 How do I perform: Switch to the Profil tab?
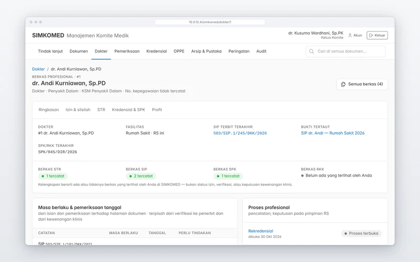coord(157,110)
